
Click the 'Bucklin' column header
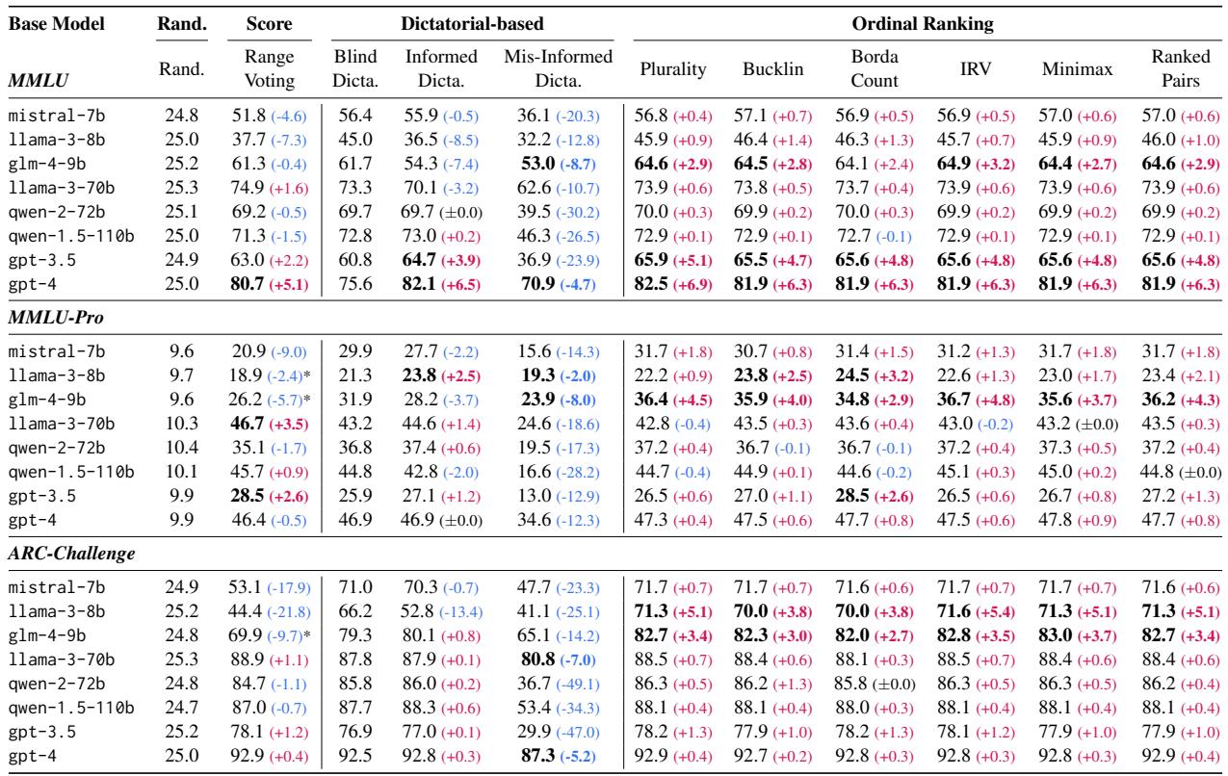[767, 68]
